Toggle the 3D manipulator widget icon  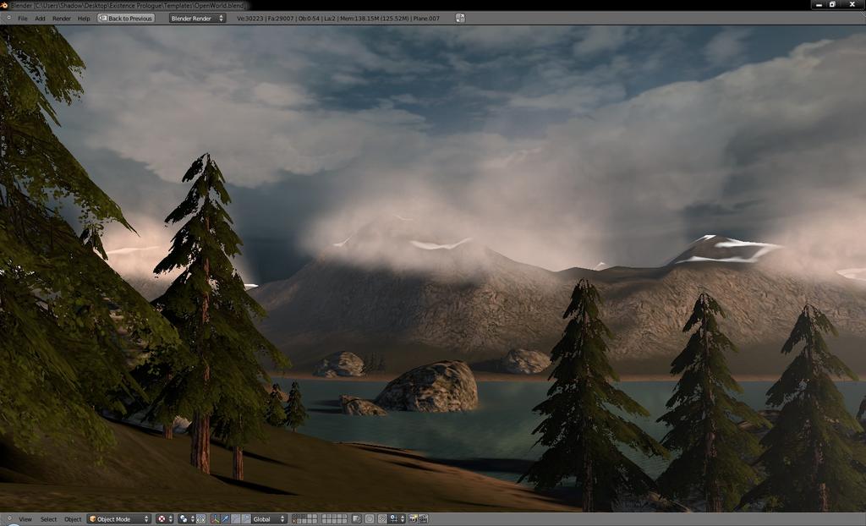[214, 519]
